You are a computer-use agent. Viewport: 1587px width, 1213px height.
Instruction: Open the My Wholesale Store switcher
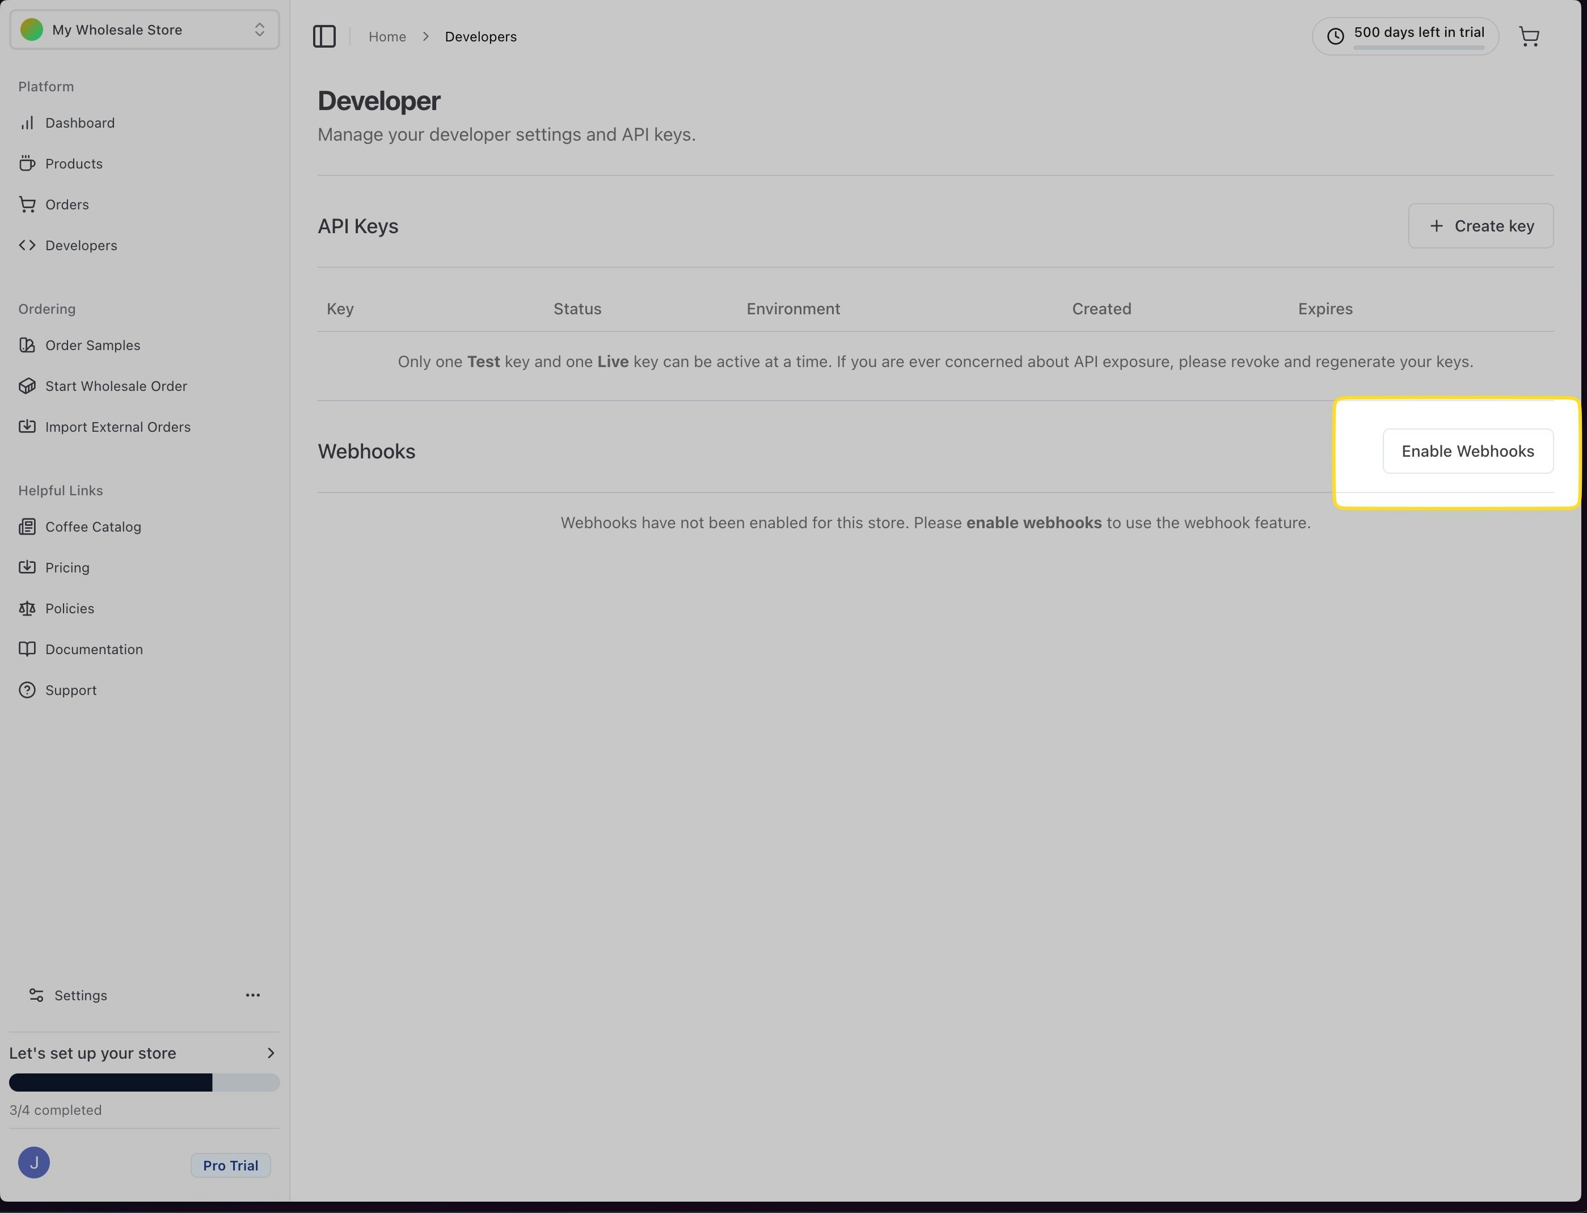pos(144,30)
